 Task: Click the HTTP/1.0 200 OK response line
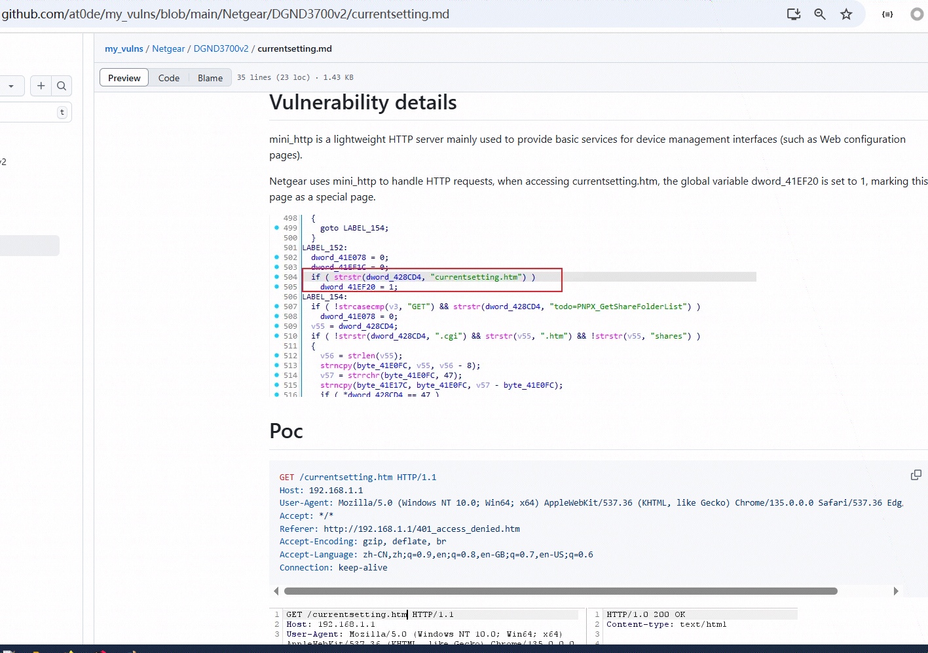(646, 614)
